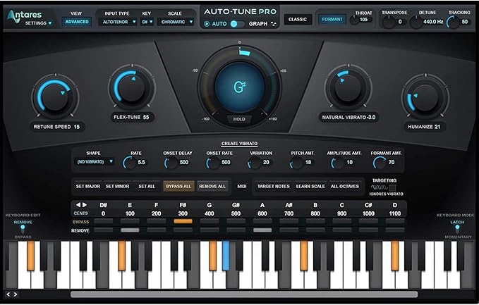Image resolution: width=479 pixels, height=305 pixels.
Task: Click the Onset Rate knob
Action: [x=212, y=163]
